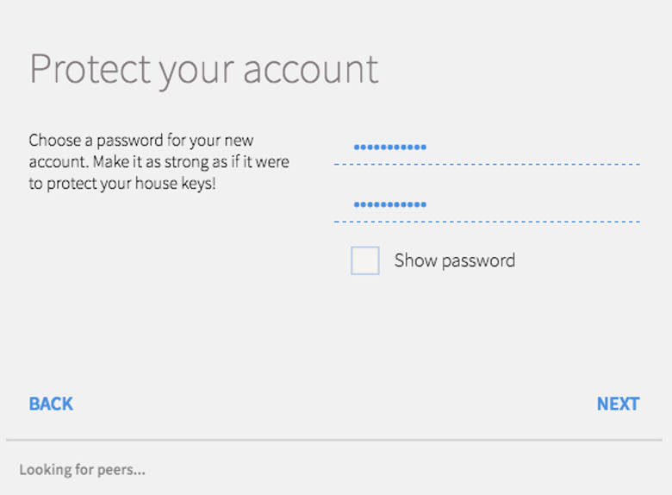Click the lower confirm password field
672x495 pixels.
487,205
